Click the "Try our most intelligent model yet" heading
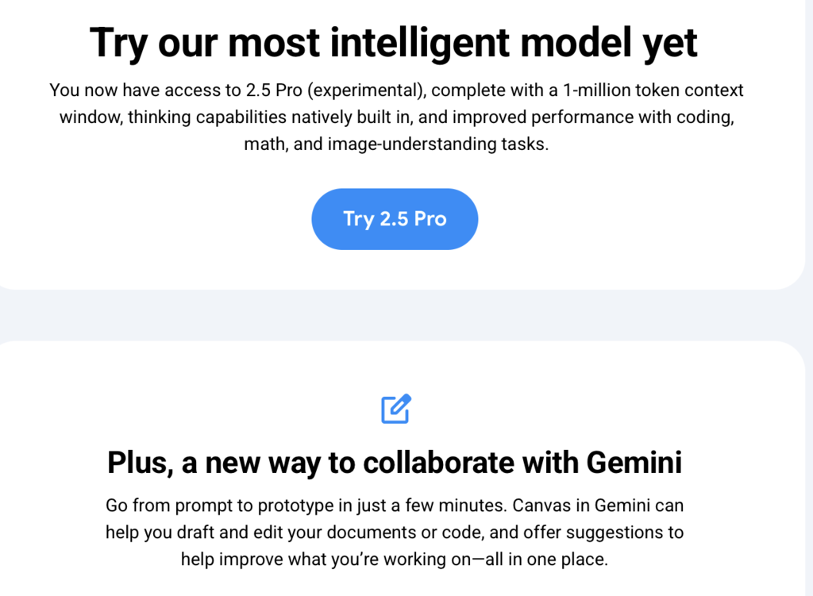Viewport: 813px width, 596px height. [394, 44]
